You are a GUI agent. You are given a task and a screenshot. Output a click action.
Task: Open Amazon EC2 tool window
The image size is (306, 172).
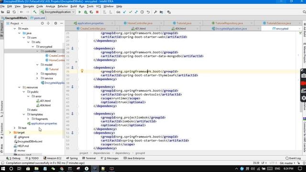pyautogui.click(x=52, y=158)
